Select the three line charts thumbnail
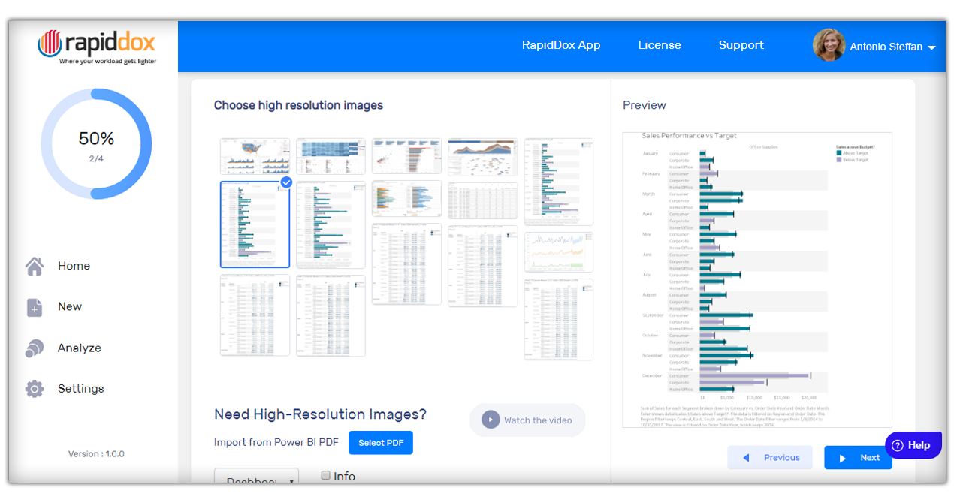Image resolution: width=954 pixels, height=503 pixels. [x=558, y=251]
